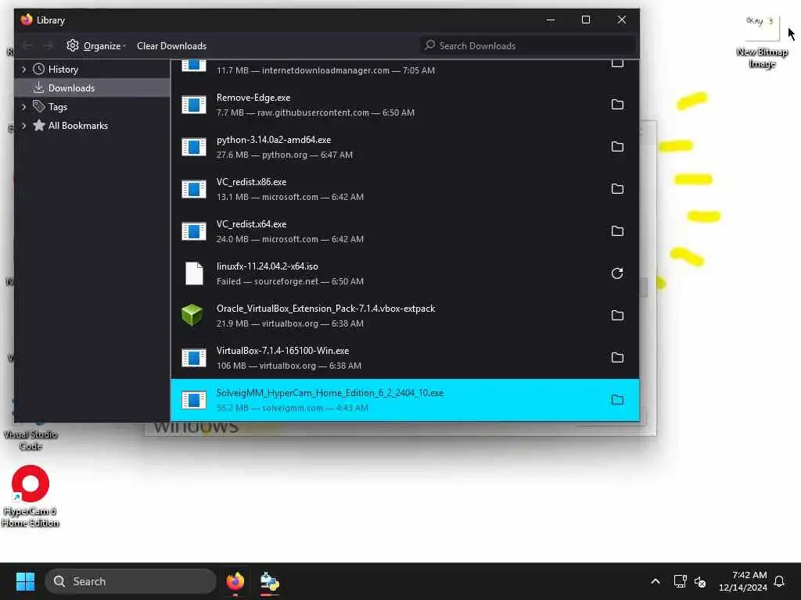
Task: Show VC_redist.x86.exe in its folder
Action: tap(617, 189)
